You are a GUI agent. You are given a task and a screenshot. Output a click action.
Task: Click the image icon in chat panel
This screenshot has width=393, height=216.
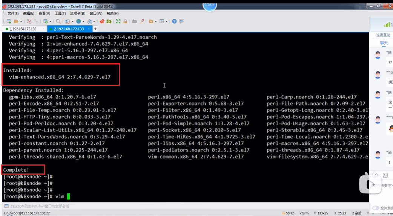[385, 175]
